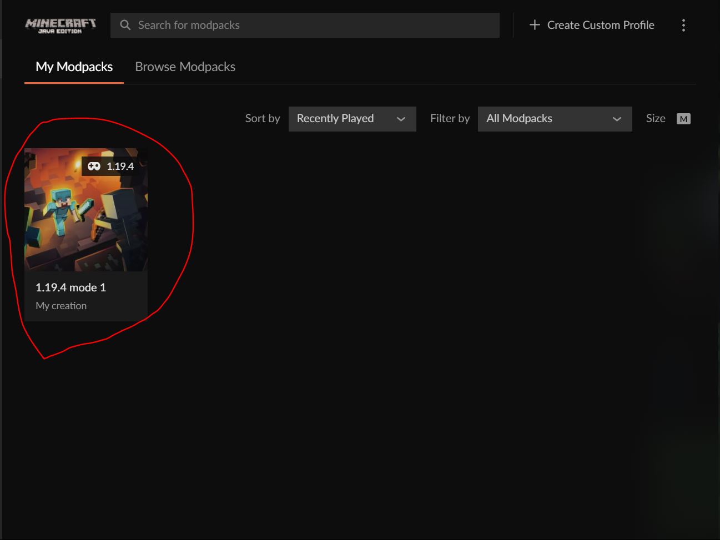Screen dimensions: 720x540
Task: Open the All Modpacks filter dropdown
Action: [x=555, y=119]
